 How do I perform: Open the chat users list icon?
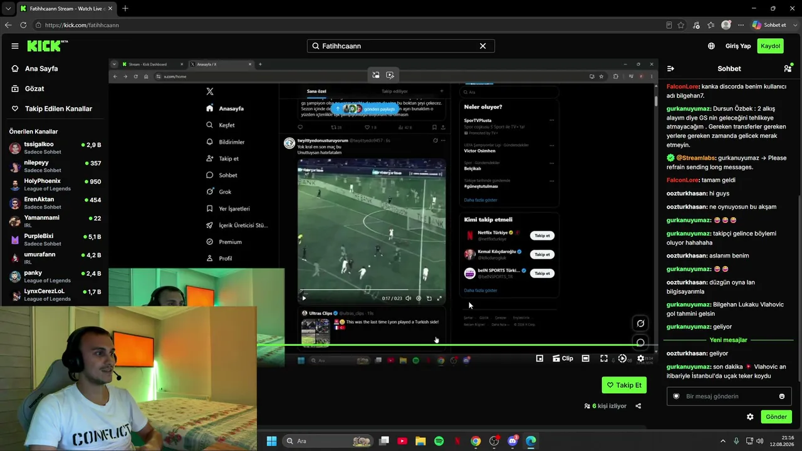pyautogui.click(x=788, y=68)
